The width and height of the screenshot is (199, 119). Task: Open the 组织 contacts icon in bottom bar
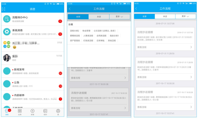(45, 112)
